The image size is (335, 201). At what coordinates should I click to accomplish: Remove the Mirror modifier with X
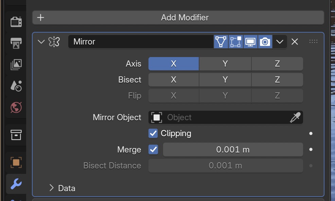(x=295, y=42)
